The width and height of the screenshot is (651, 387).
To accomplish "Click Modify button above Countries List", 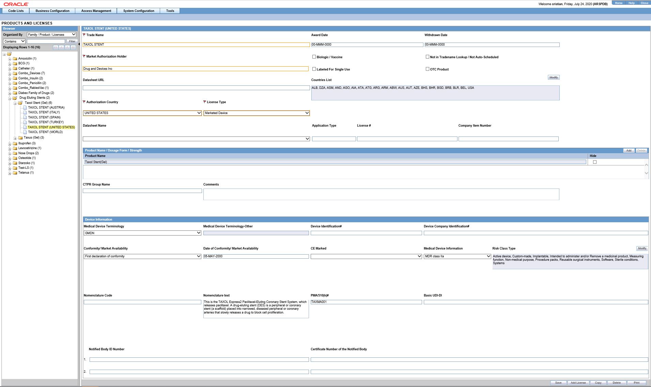I will click(554, 77).
